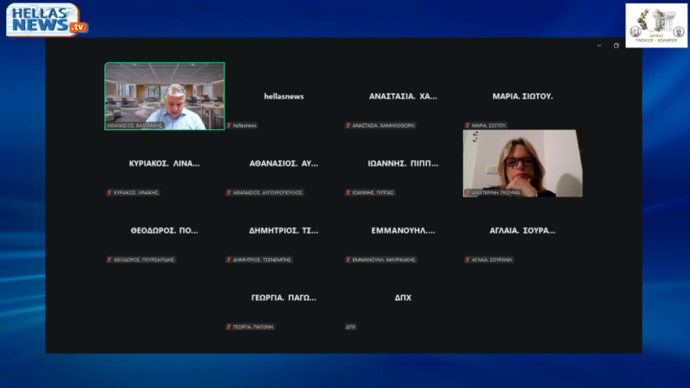Click muted mic icon for ΓΕΩΡΓΙΑ ΠΑΓΩΝΗ

point(229,327)
